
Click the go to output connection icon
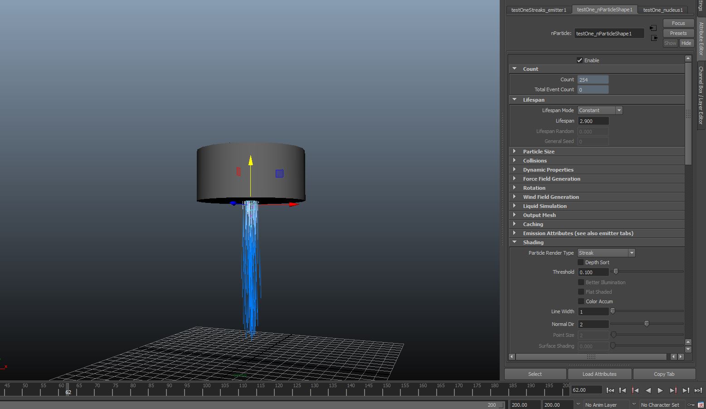click(654, 38)
